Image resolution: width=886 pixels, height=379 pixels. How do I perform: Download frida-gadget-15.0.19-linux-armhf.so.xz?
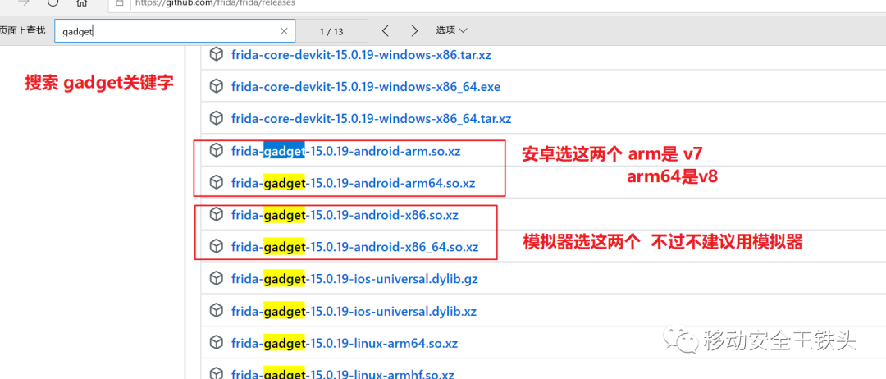(342, 374)
